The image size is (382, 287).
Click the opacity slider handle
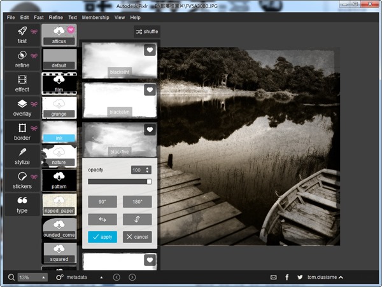[149, 182]
